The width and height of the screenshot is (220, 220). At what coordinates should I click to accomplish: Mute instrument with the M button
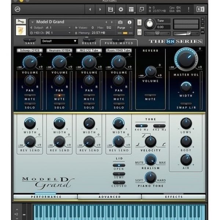[139, 32]
